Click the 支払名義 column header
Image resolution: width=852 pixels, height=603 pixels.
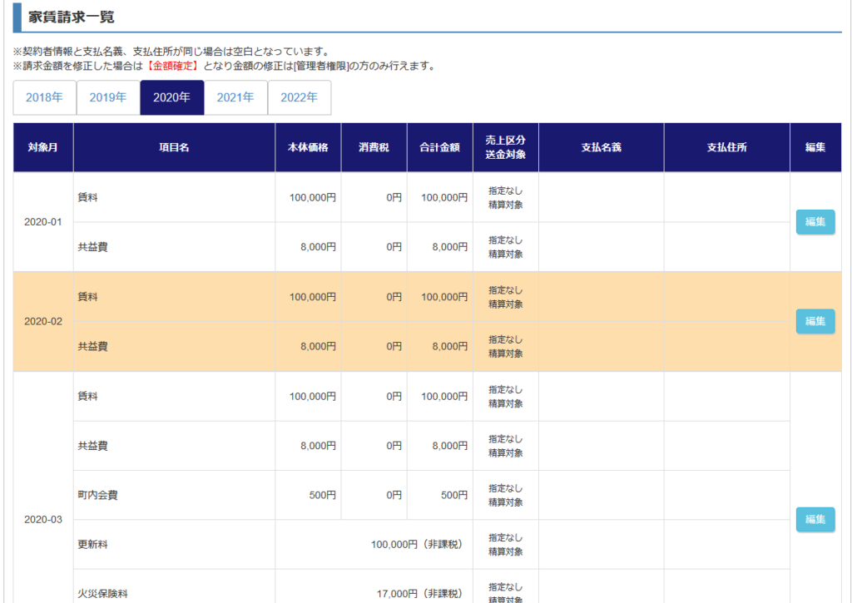[x=602, y=147]
